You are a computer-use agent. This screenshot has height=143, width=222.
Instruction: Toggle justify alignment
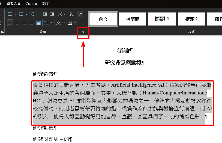pyautogui.click(x=31, y=23)
